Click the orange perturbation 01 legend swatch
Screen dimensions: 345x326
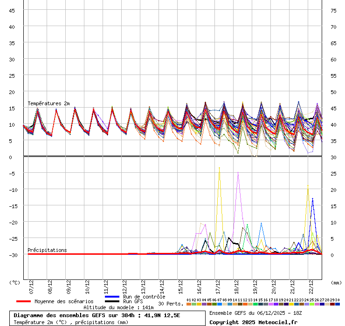point(188,304)
